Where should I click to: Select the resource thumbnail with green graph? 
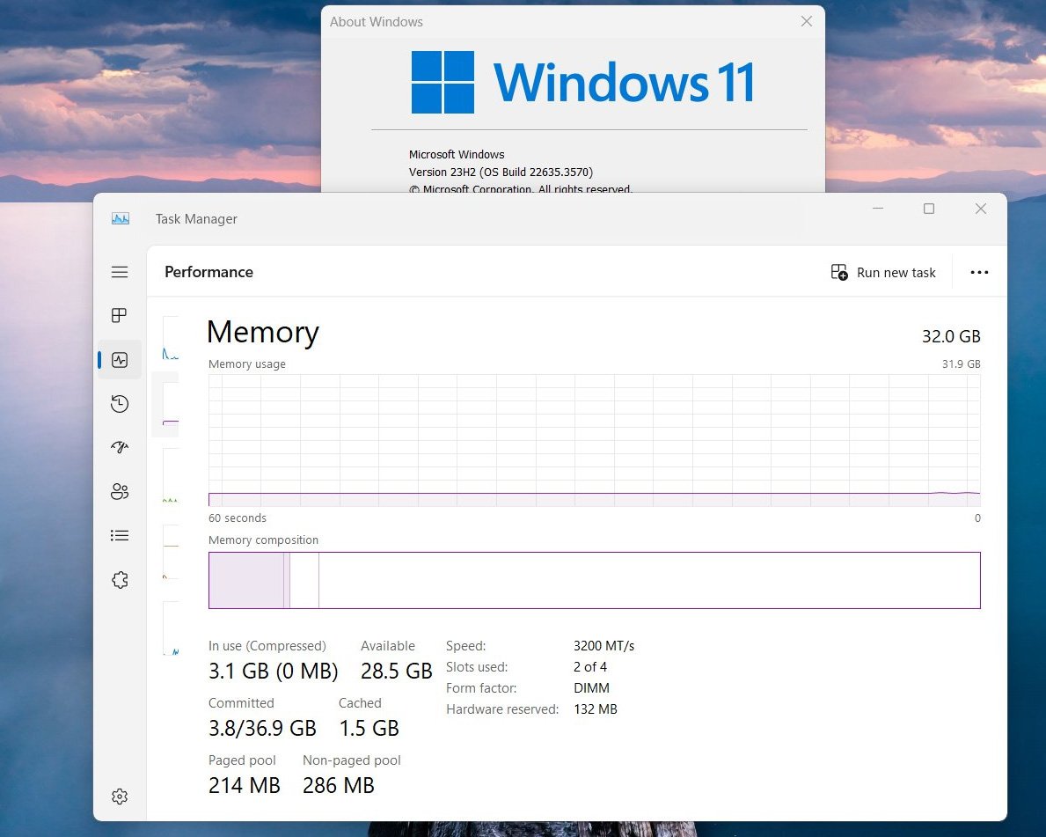tap(171, 477)
